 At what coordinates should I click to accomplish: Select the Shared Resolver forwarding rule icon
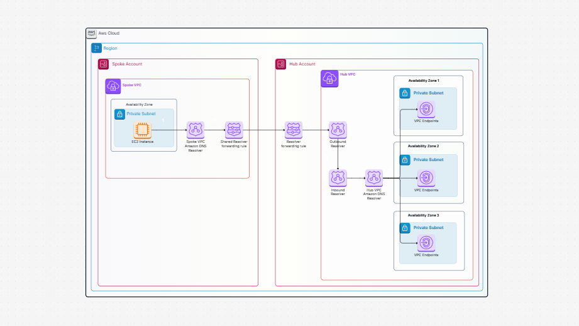234,130
